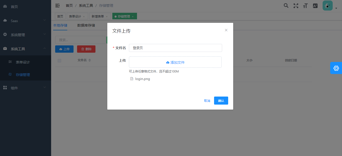Expand the Saas sidebar menu
The image size is (342, 156).
25,21
